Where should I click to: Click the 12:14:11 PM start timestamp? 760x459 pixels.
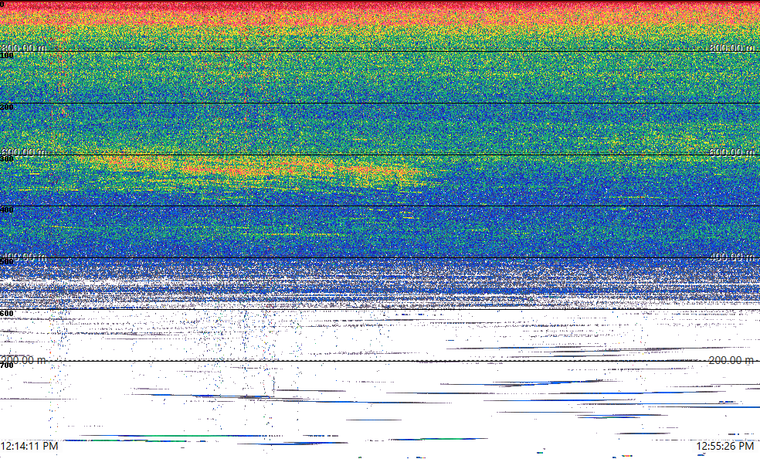click(29, 445)
